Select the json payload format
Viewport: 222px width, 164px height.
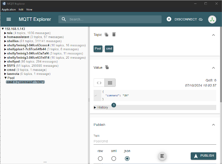(127, 159)
